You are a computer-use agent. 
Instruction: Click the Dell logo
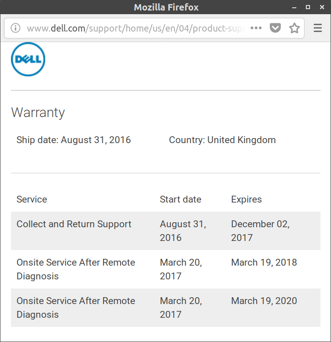28,59
